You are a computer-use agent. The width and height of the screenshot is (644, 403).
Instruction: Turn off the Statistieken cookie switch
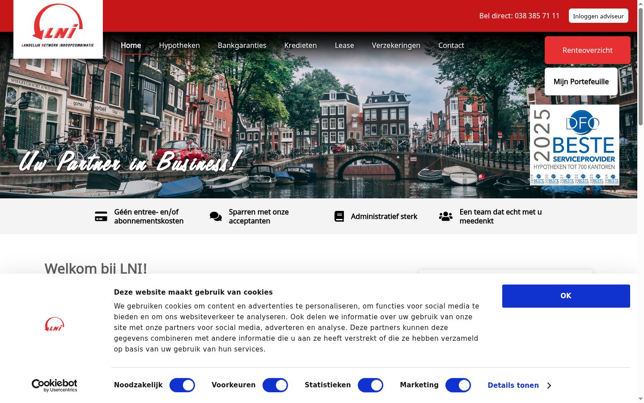(370, 385)
